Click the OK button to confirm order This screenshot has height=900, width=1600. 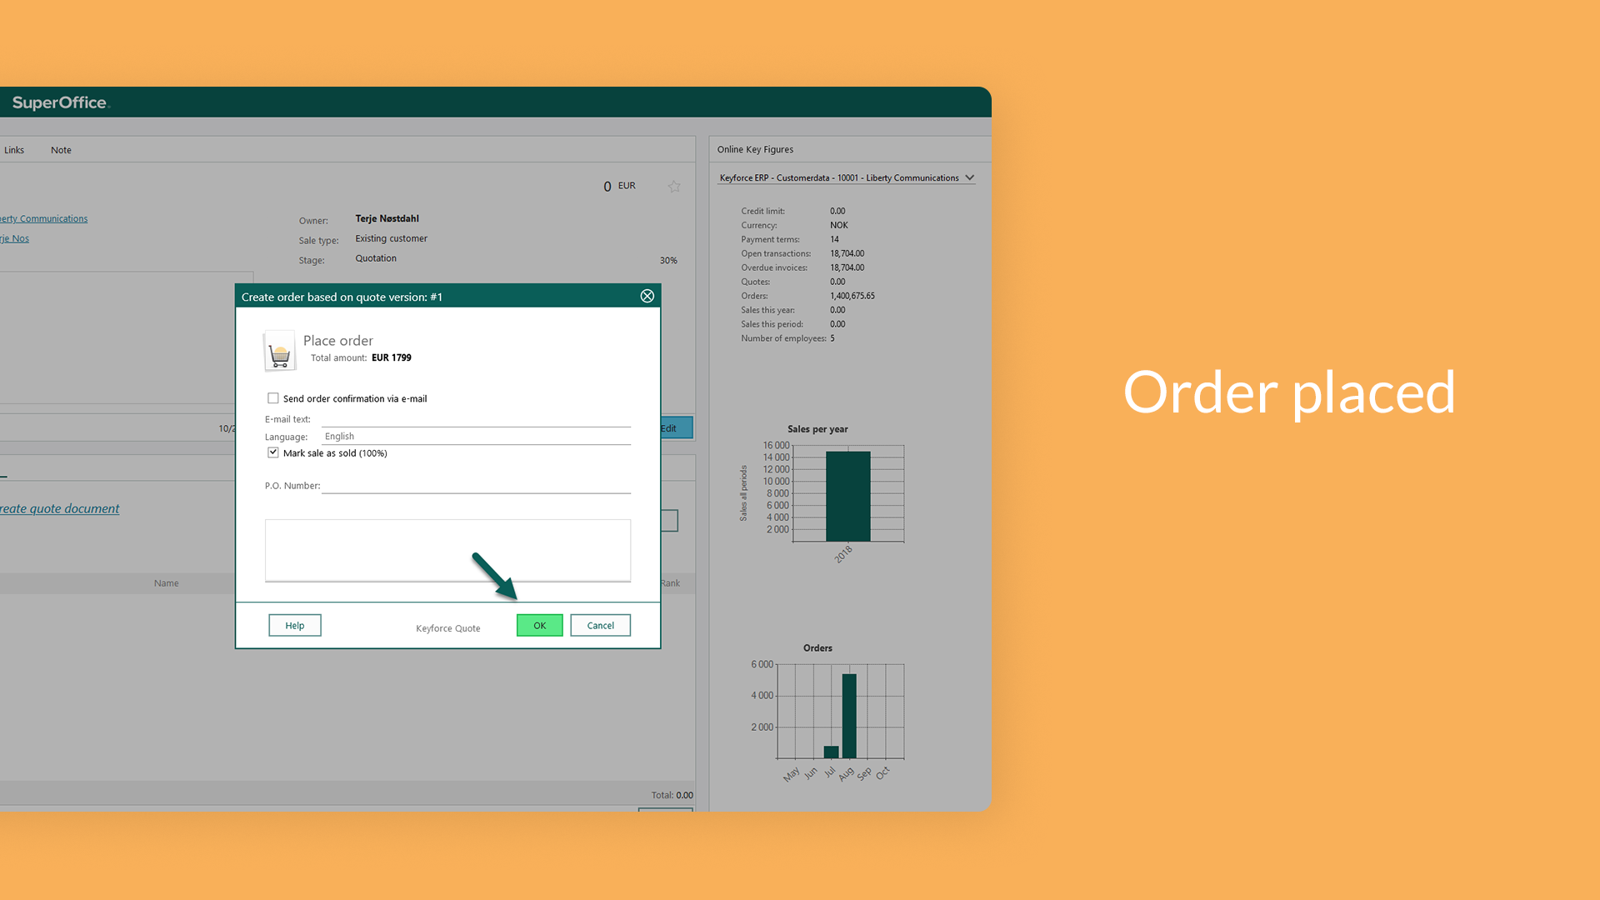pos(539,624)
